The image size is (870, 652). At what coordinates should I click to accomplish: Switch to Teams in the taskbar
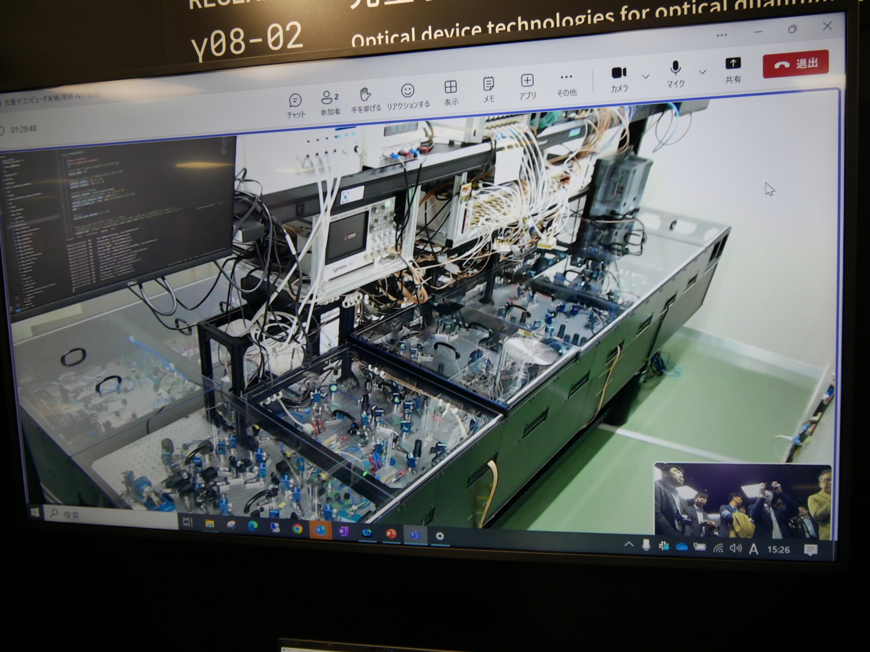[415, 536]
